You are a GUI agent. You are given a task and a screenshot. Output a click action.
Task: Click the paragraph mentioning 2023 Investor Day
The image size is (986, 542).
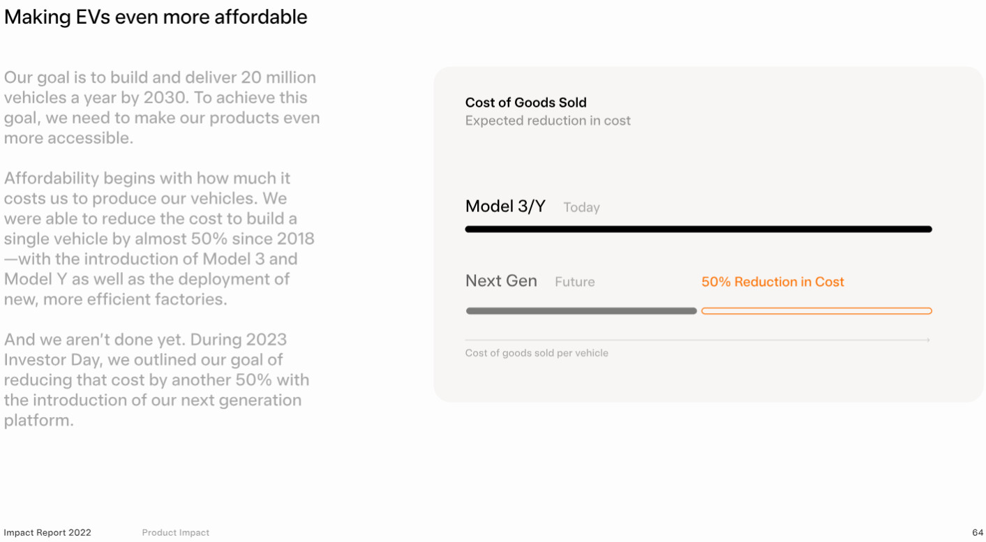156,379
